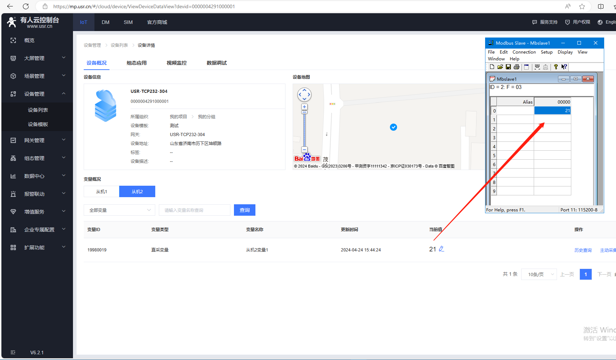Create new document in Modbus Slave toolbar
Screen dimensions: 616x360
click(492, 67)
